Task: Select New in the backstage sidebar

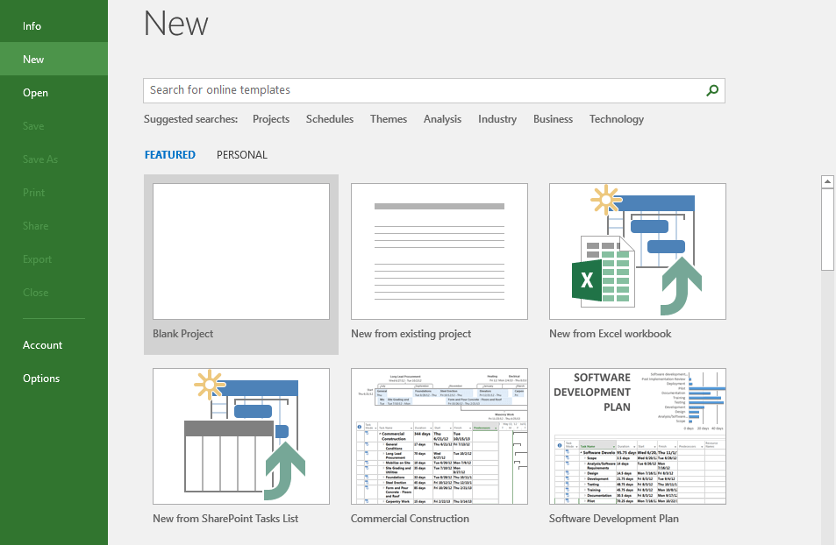Action: (x=54, y=59)
